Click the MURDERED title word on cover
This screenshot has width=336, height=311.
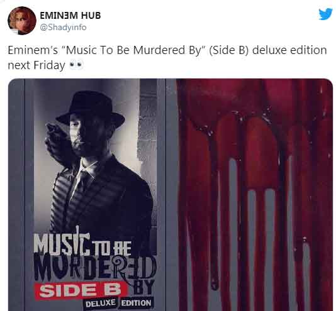(95, 268)
